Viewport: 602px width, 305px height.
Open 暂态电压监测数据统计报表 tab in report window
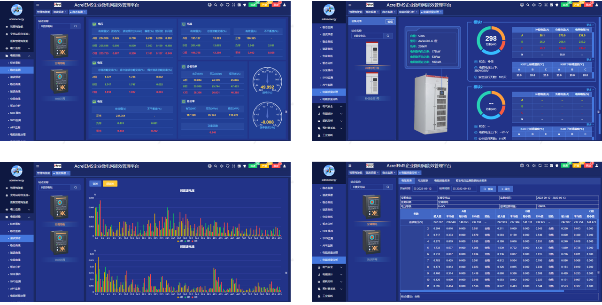[x=471, y=180]
